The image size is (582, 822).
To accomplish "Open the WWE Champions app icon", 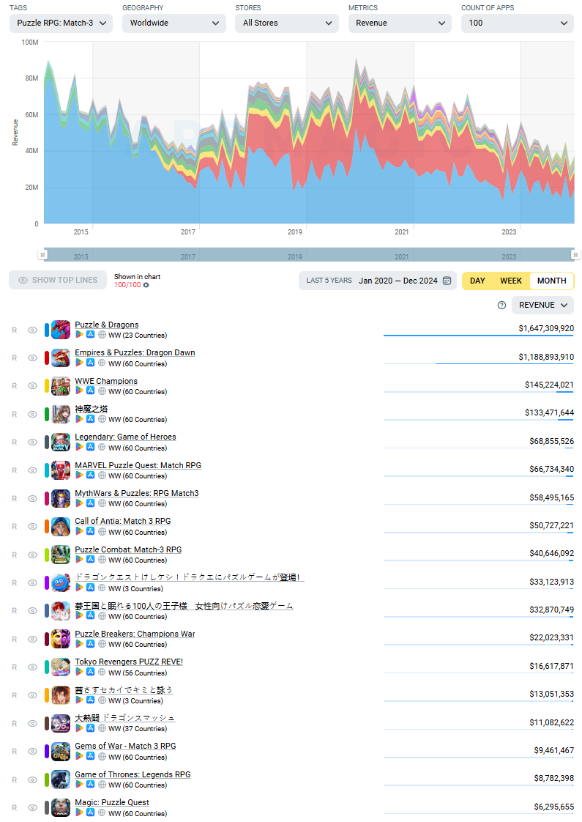I will pos(60,386).
